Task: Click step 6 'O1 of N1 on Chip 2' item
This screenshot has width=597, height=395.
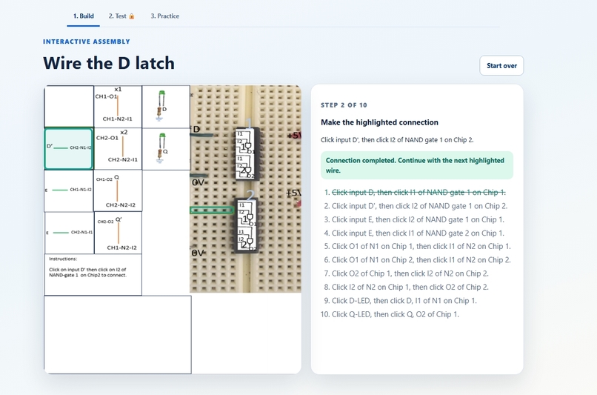Action: click(421, 260)
